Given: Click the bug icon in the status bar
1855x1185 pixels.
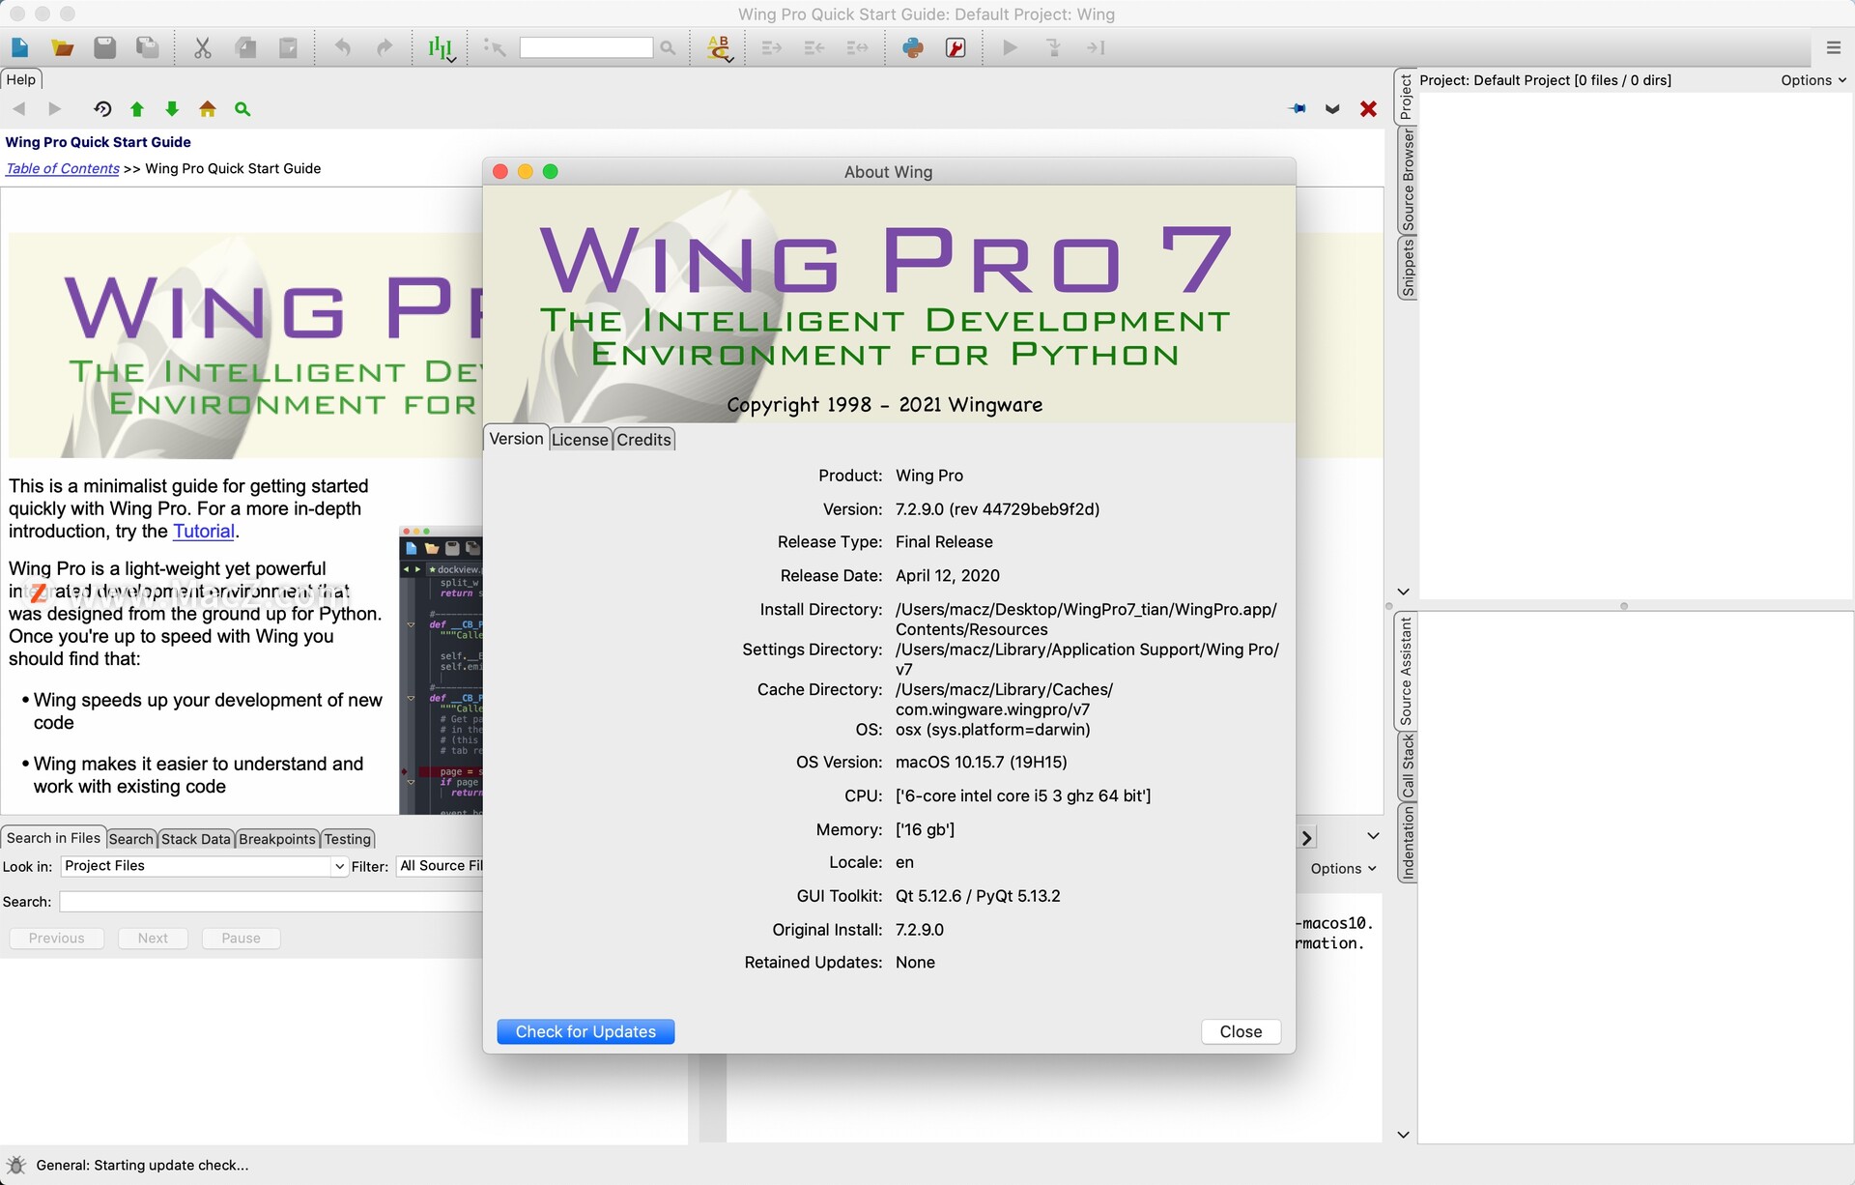Looking at the screenshot, I should tap(16, 1165).
